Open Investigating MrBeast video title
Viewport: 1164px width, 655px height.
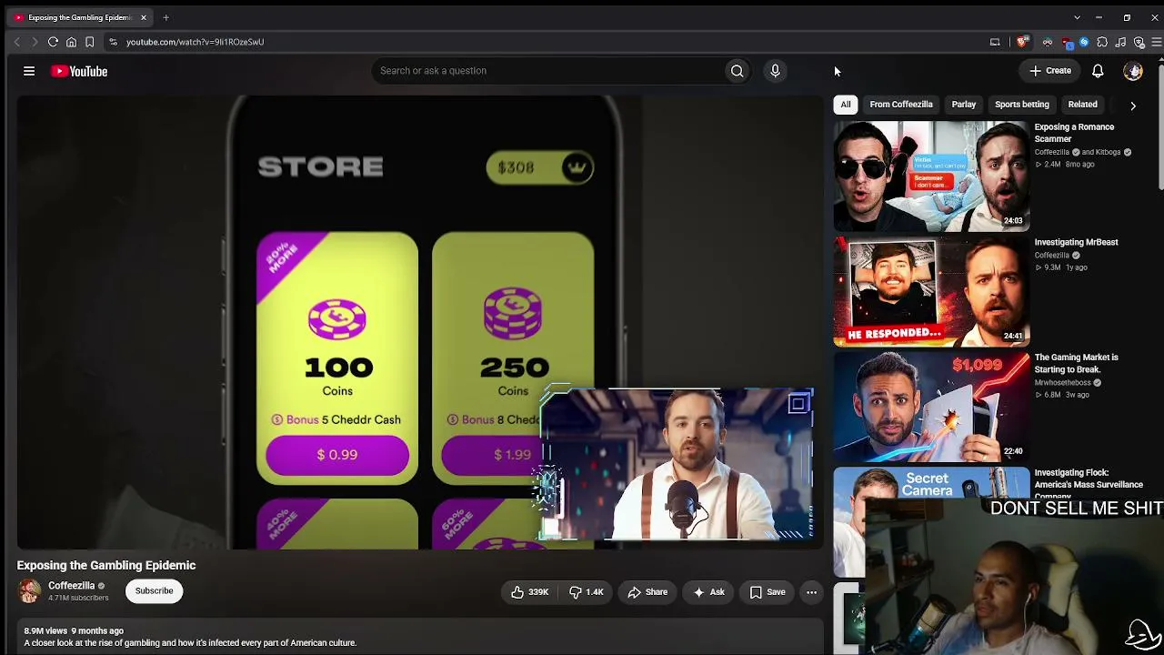1076,242
